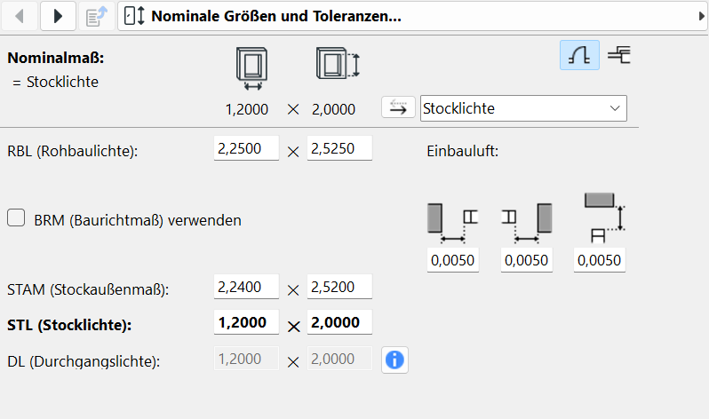Screen dimensions: 709x419
Task: Click the next page right arrow
Action: coord(58,16)
